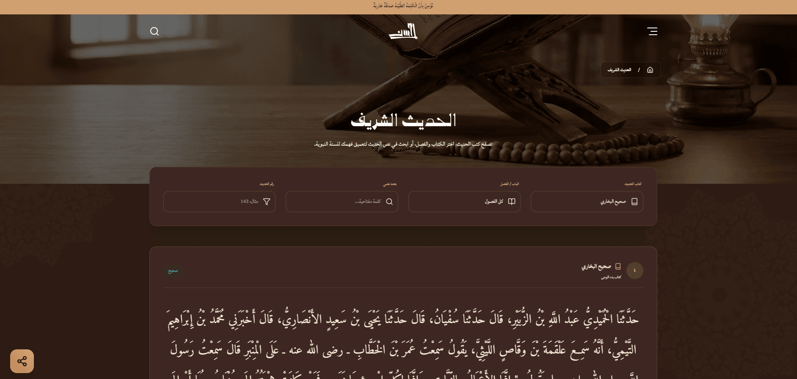Click the site logo in the header
This screenshot has width=797, height=379.
point(403,32)
